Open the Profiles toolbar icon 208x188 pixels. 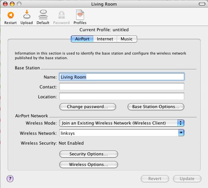(80, 15)
